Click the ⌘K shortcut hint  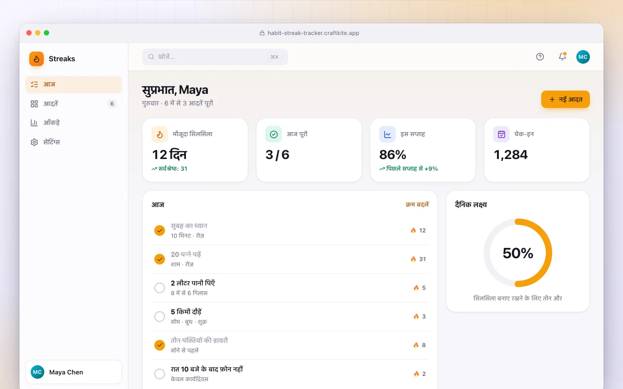point(275,57)
